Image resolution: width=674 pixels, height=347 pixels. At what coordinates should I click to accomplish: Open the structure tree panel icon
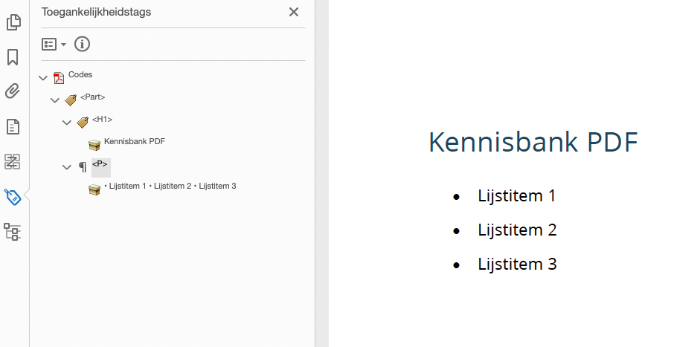click(13, 232)
